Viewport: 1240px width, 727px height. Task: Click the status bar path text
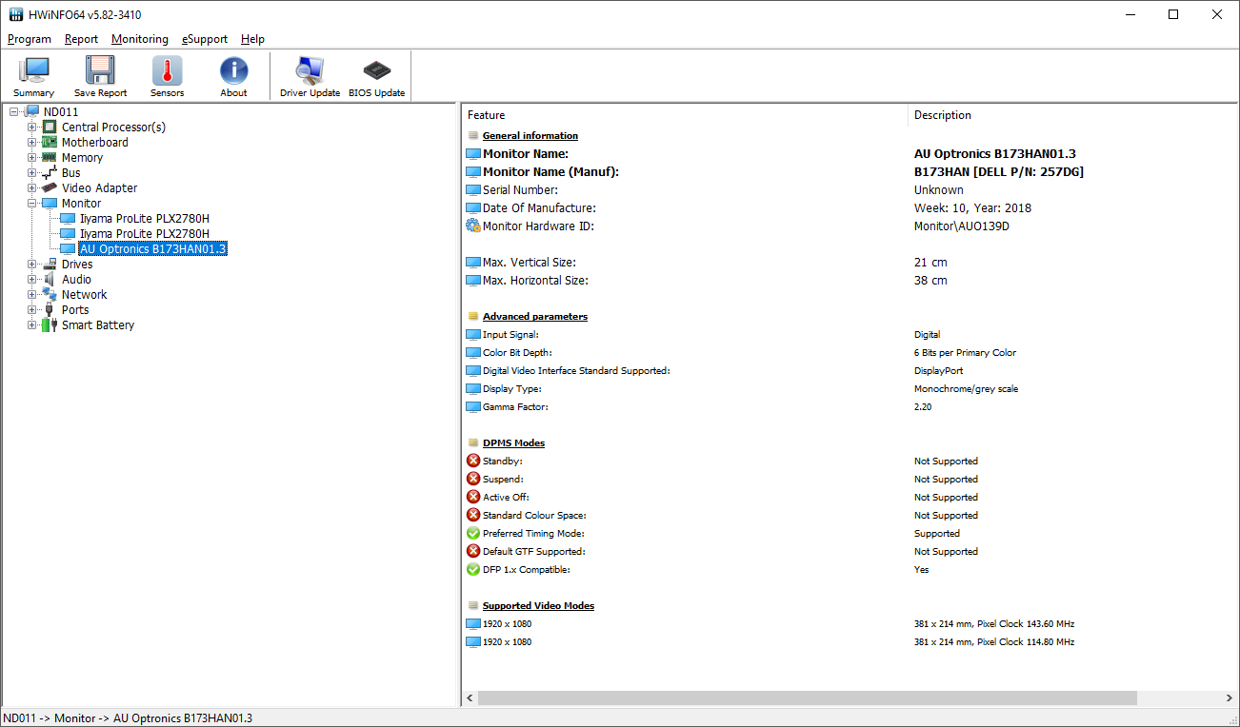(x=129, y=717)
